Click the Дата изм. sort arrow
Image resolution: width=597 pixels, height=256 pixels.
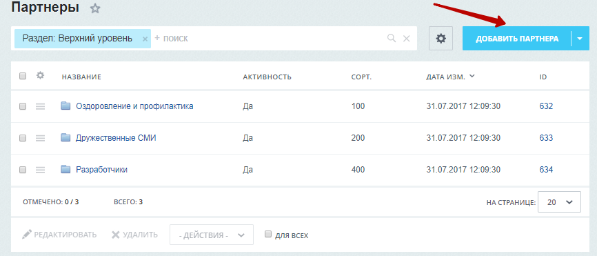pos(472,76)
